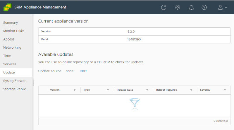
Task: Sort by the Version column header
Action: click(55, 90)
